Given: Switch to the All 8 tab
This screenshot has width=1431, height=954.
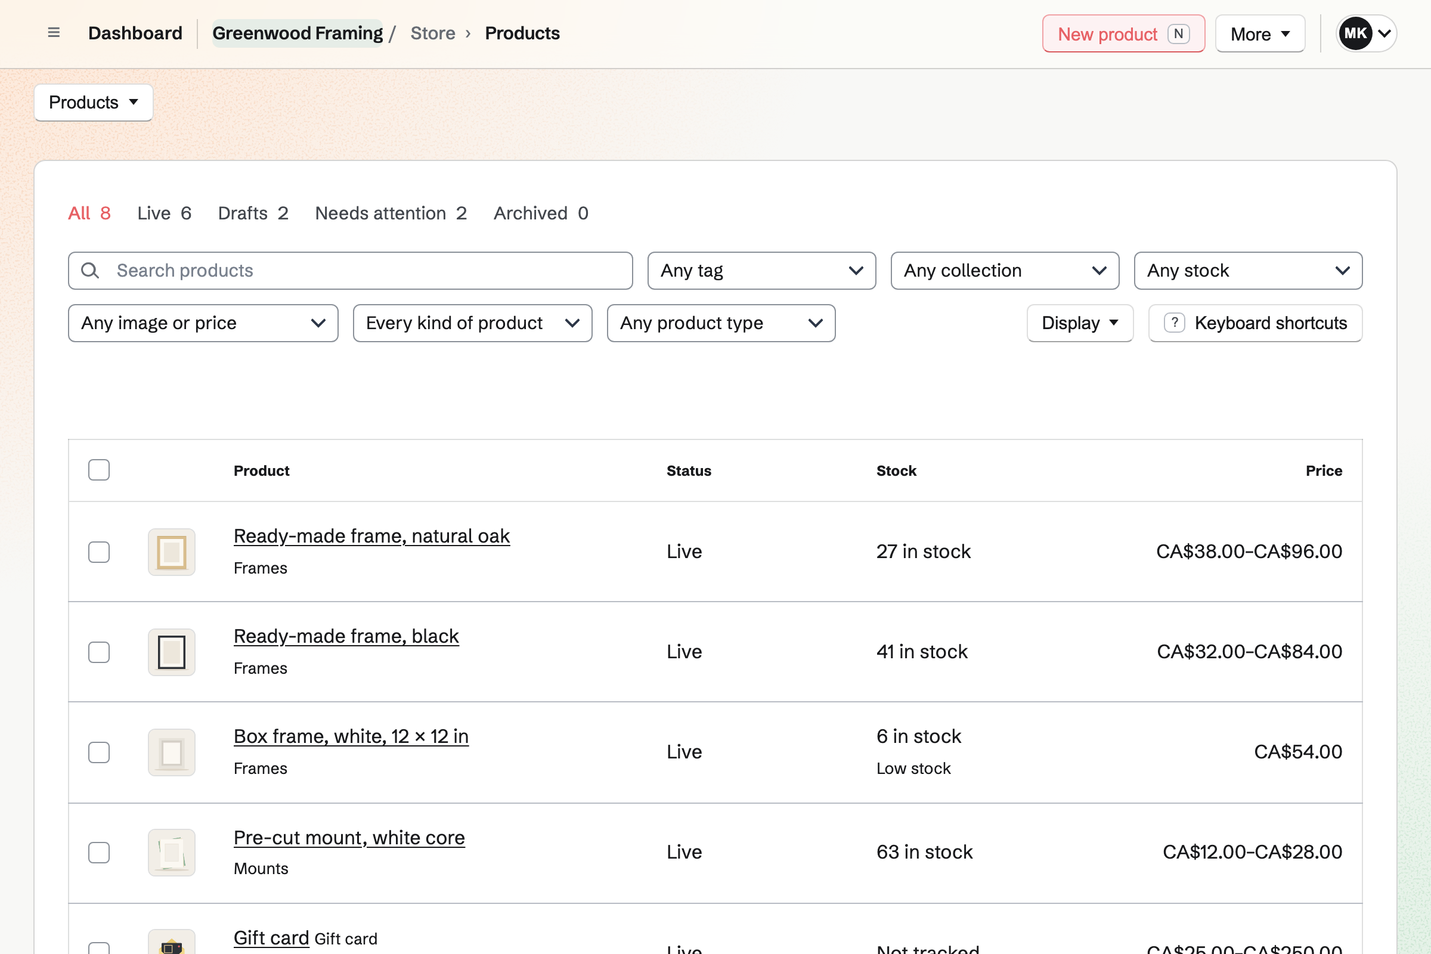Looking at the screenshot, I should (x=89, y=213).
